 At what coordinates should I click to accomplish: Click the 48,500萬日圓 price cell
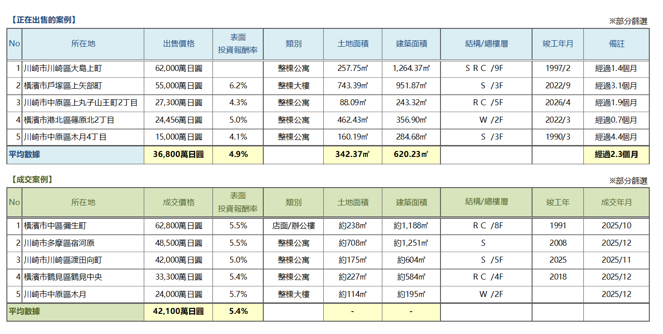[179, 243]
